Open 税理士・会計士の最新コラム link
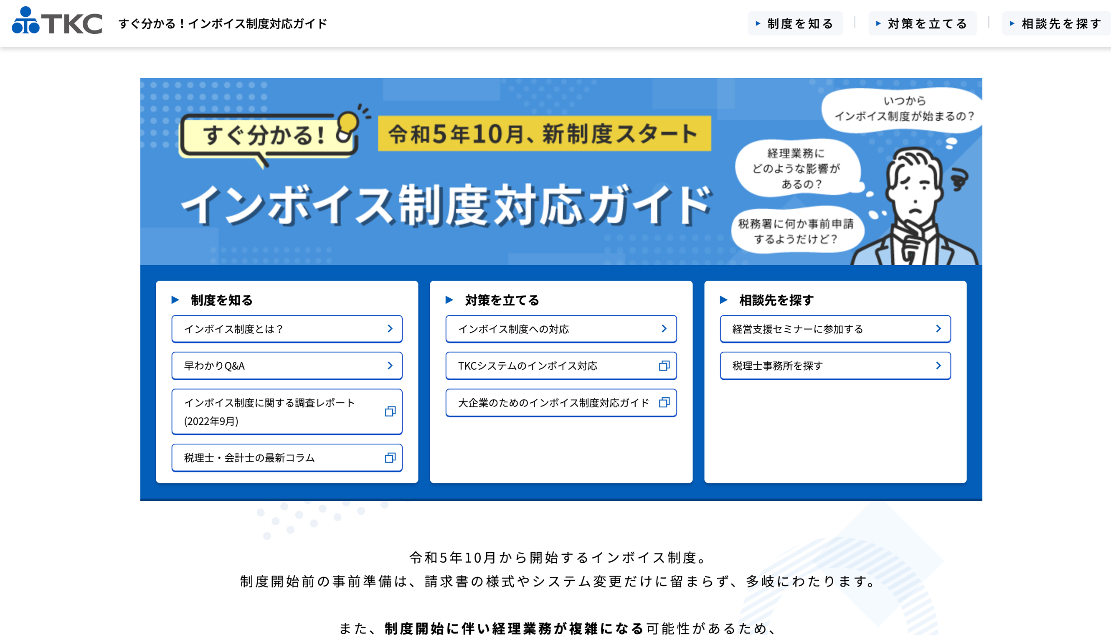 287,457
